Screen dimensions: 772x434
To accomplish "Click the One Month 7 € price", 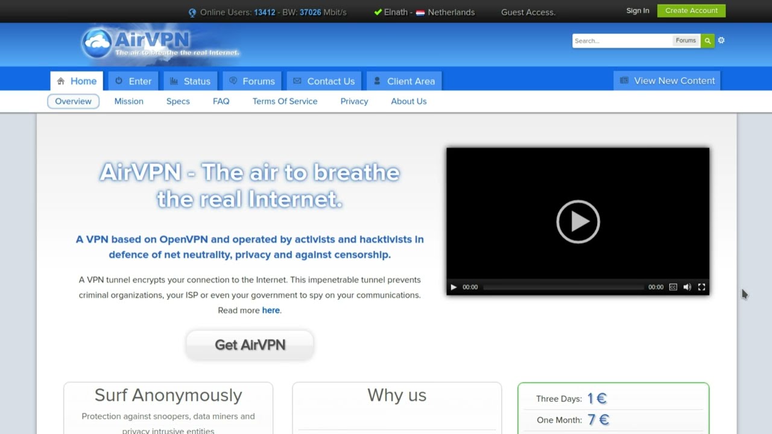I will [598, 420].
